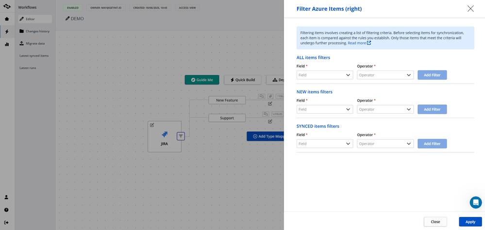Click the ENABLED status badge

pyautogui.click(x=73, y=8)
